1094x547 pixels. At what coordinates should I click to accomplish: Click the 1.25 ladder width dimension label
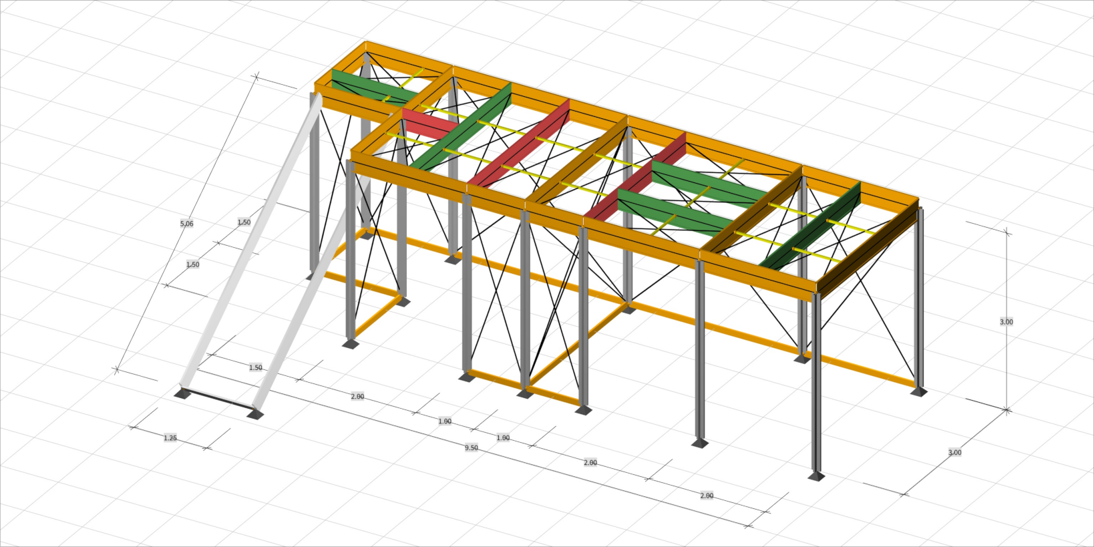[x=170, y=438]
